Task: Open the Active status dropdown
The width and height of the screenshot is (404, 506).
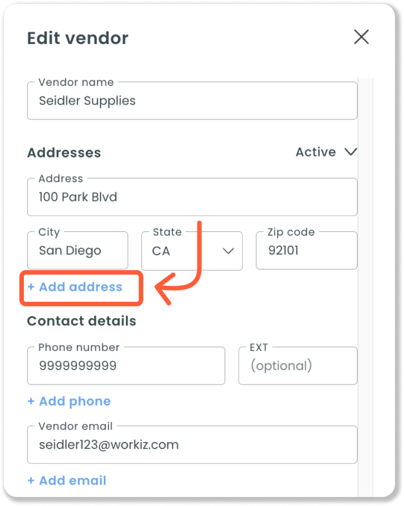Action: coord(327,152)
